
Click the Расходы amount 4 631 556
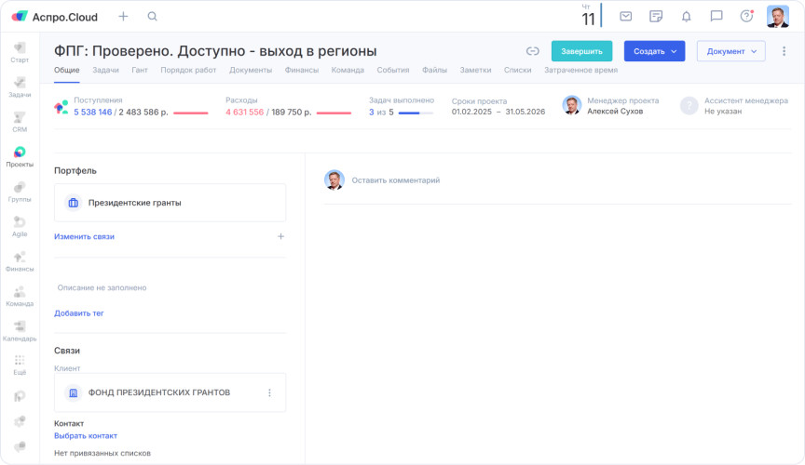pos(244,113)
